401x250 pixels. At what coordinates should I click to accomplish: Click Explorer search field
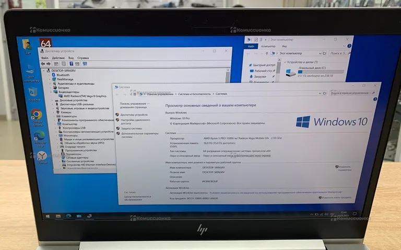click(339, 53)
